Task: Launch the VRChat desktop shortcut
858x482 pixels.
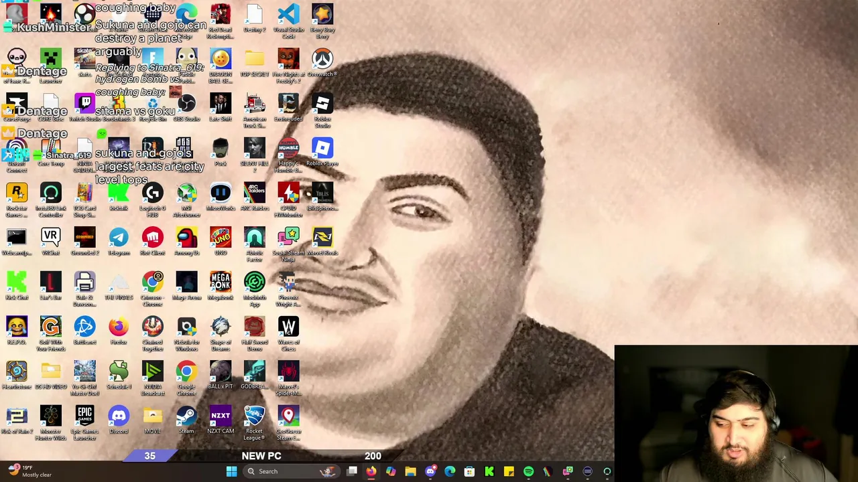Action: tap(51, 242)
